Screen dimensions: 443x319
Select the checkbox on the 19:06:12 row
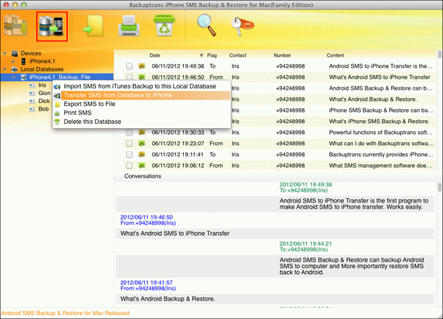129,166
